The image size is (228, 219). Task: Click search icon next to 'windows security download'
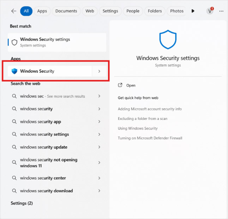pyautogui.click(x=14, y=191)
